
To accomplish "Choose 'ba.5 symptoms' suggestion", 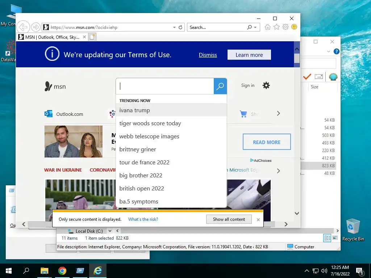I will coord(171,201).
